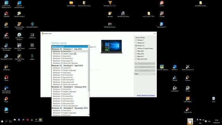Open the Camtasia Studio 7 desktop shortcut
The width and height of the screenshot is (222, 125).
[19, 15]
